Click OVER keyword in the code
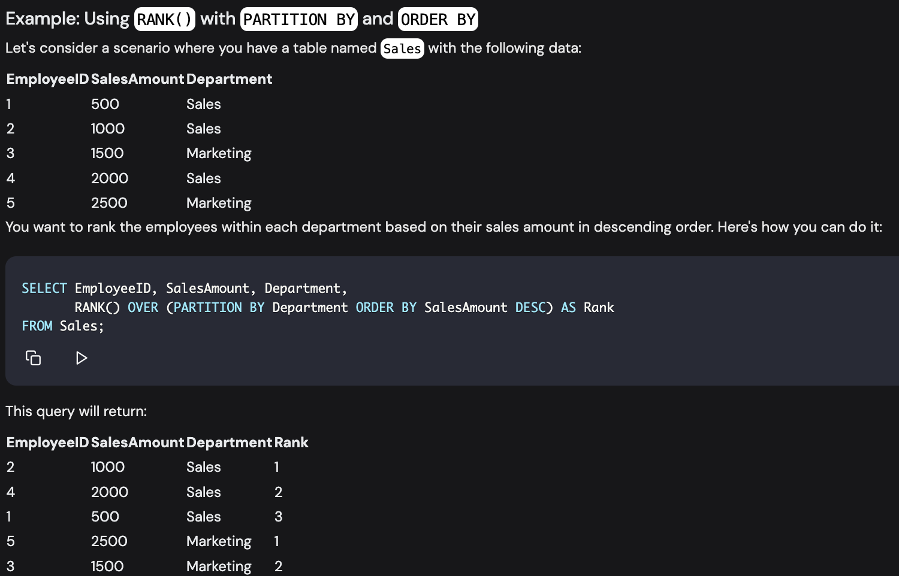The height and width of the screenshot is (576, 899). (143, 308)
